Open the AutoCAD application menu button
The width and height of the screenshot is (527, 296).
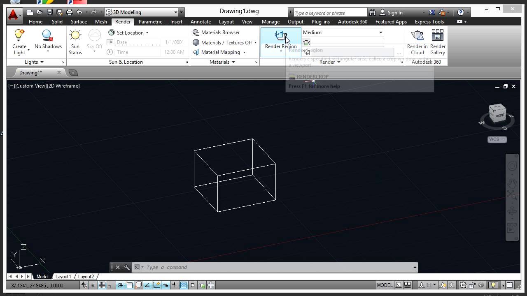coord(14,15)
